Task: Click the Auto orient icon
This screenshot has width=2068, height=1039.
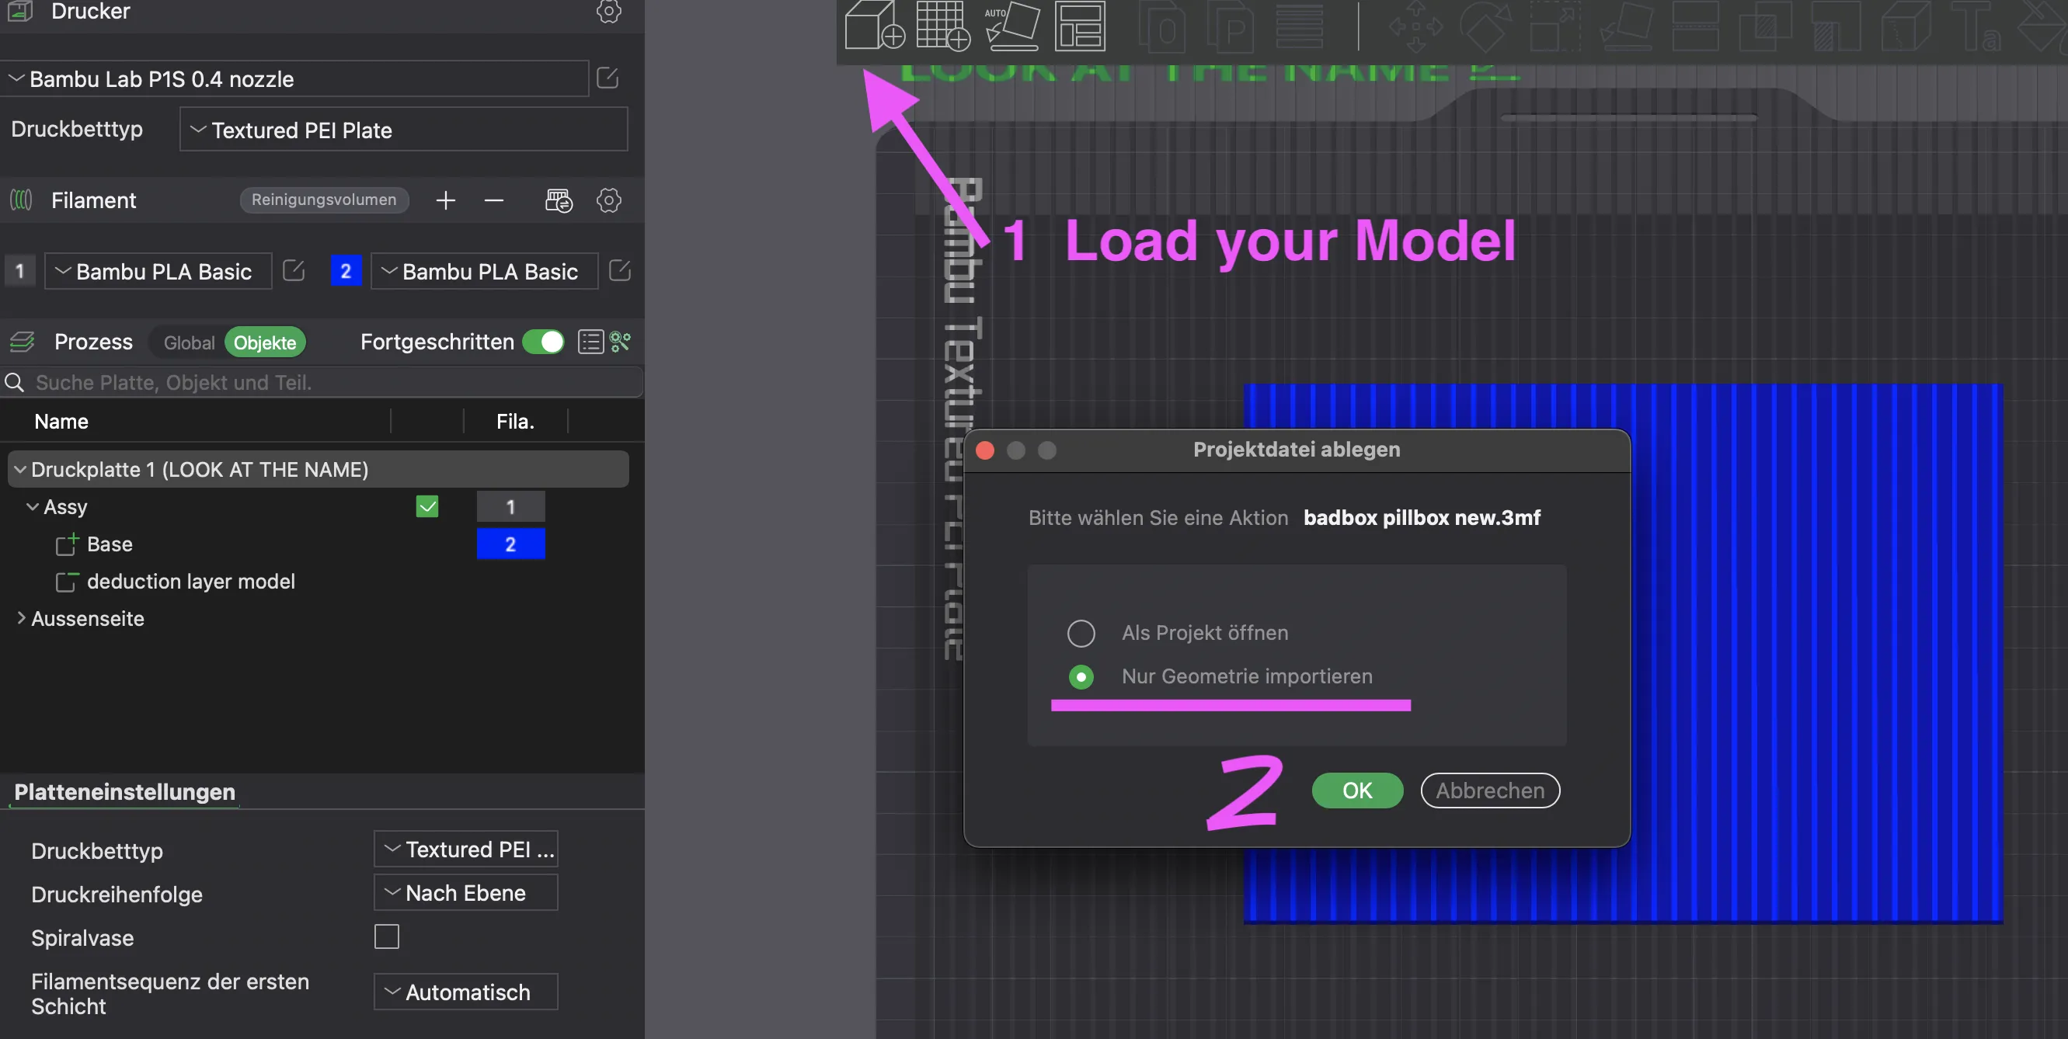Action: click(1011, 26)
